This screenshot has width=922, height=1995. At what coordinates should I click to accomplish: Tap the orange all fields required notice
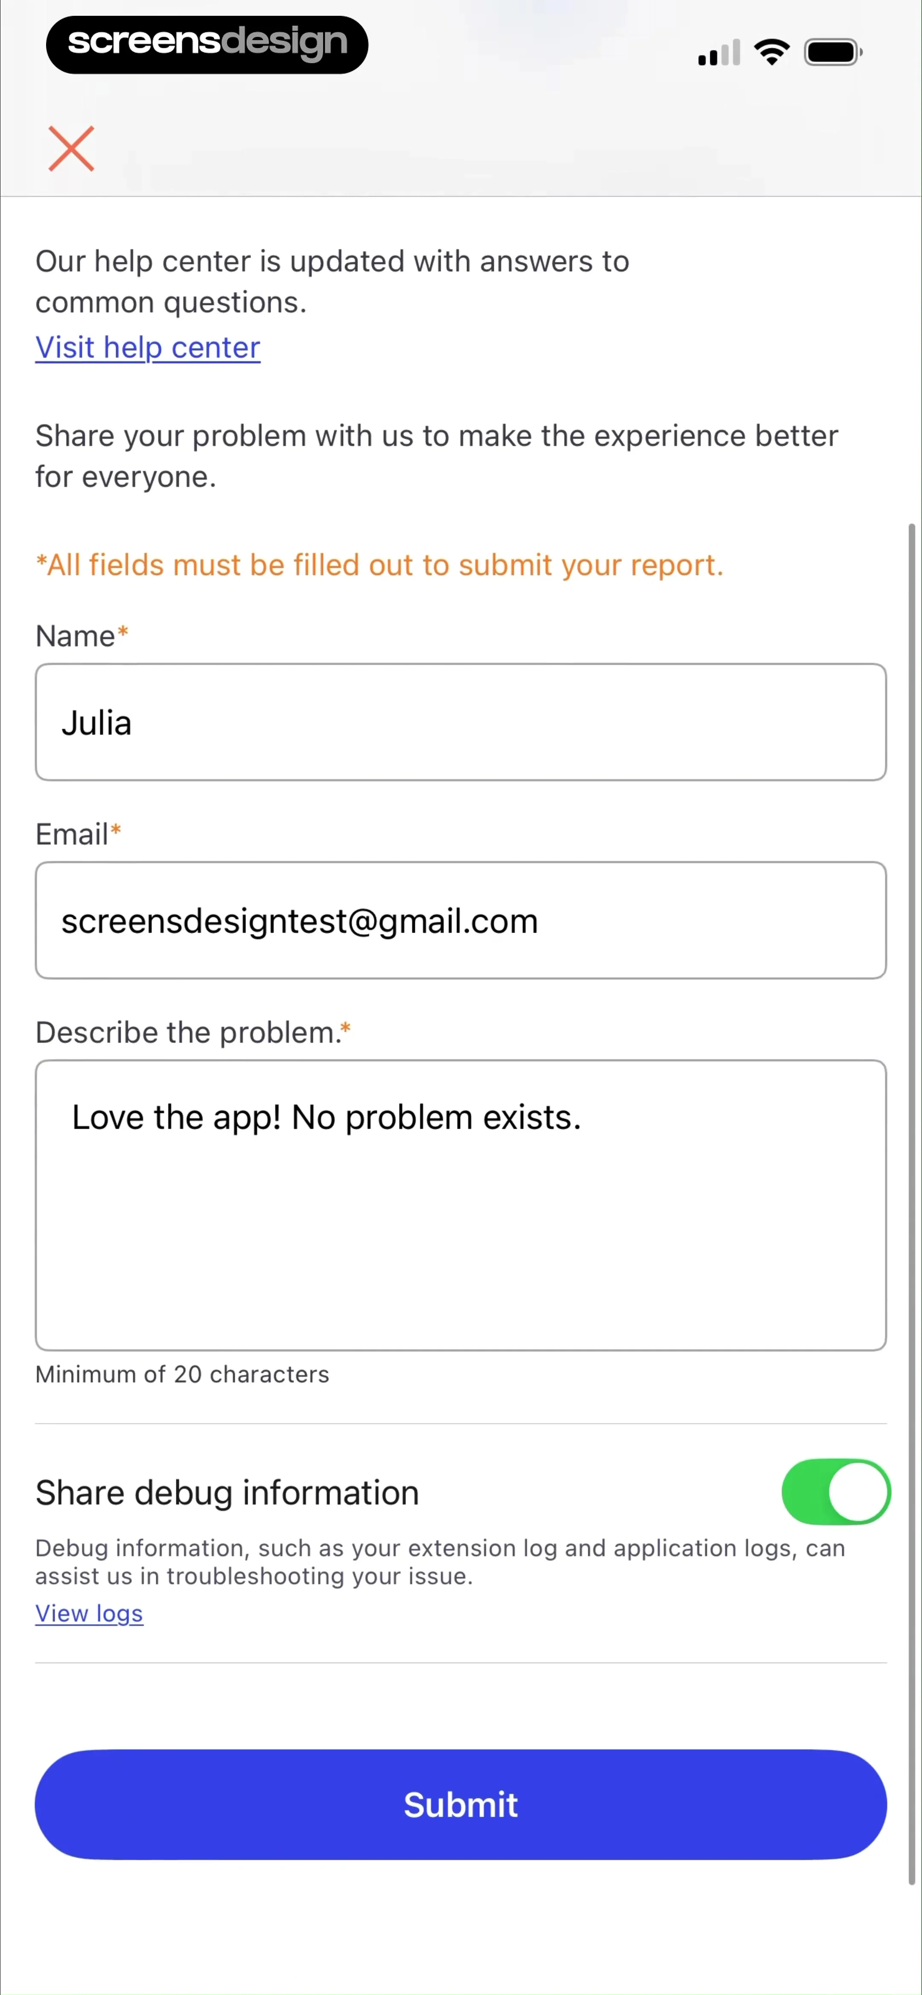[379, 565]
